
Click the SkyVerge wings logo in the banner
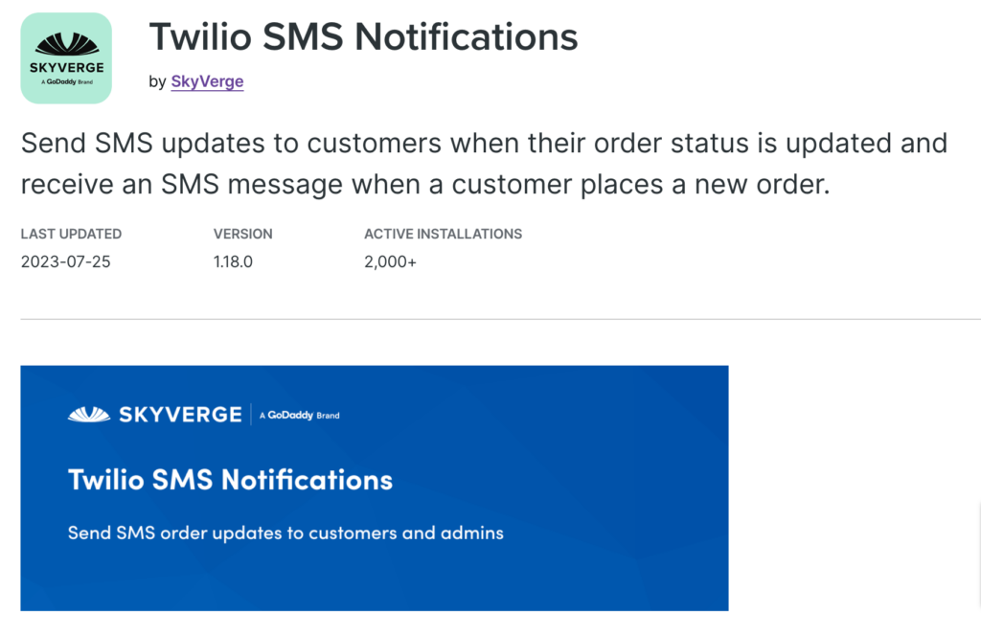(90, 415)
